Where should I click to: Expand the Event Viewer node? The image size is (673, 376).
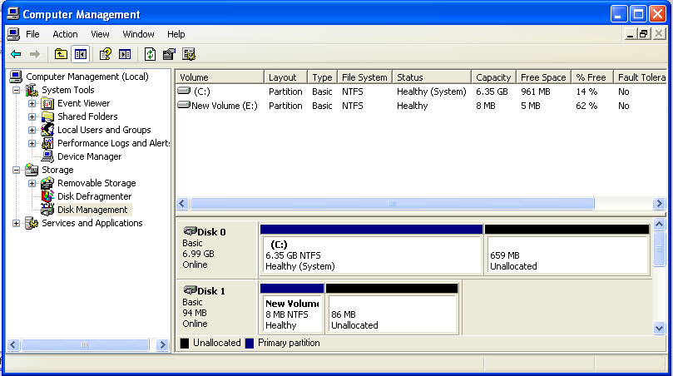click(32, 103)
